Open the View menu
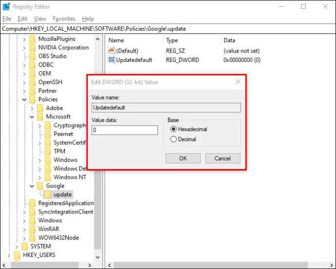The width and height of the screenshot is (336, 269). pyautogui.click(x=40, y=19)
